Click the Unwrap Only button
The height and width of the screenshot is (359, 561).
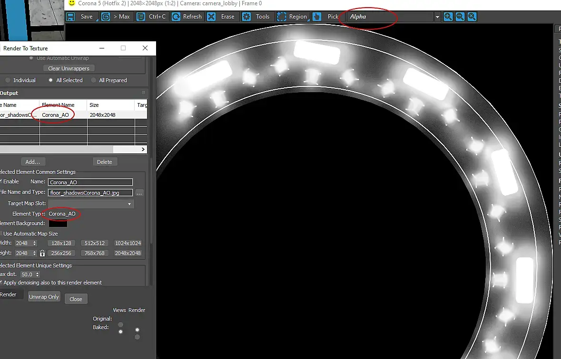pos(44,297)
